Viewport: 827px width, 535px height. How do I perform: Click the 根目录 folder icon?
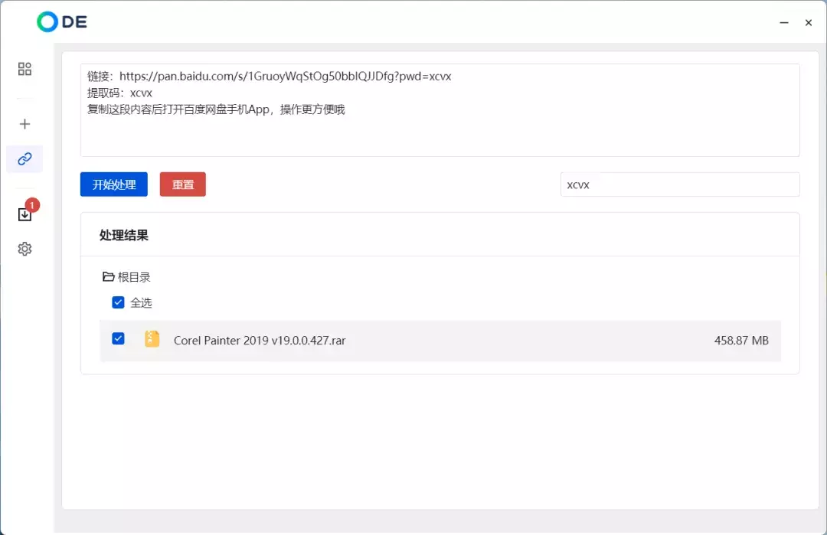point(108,277)
